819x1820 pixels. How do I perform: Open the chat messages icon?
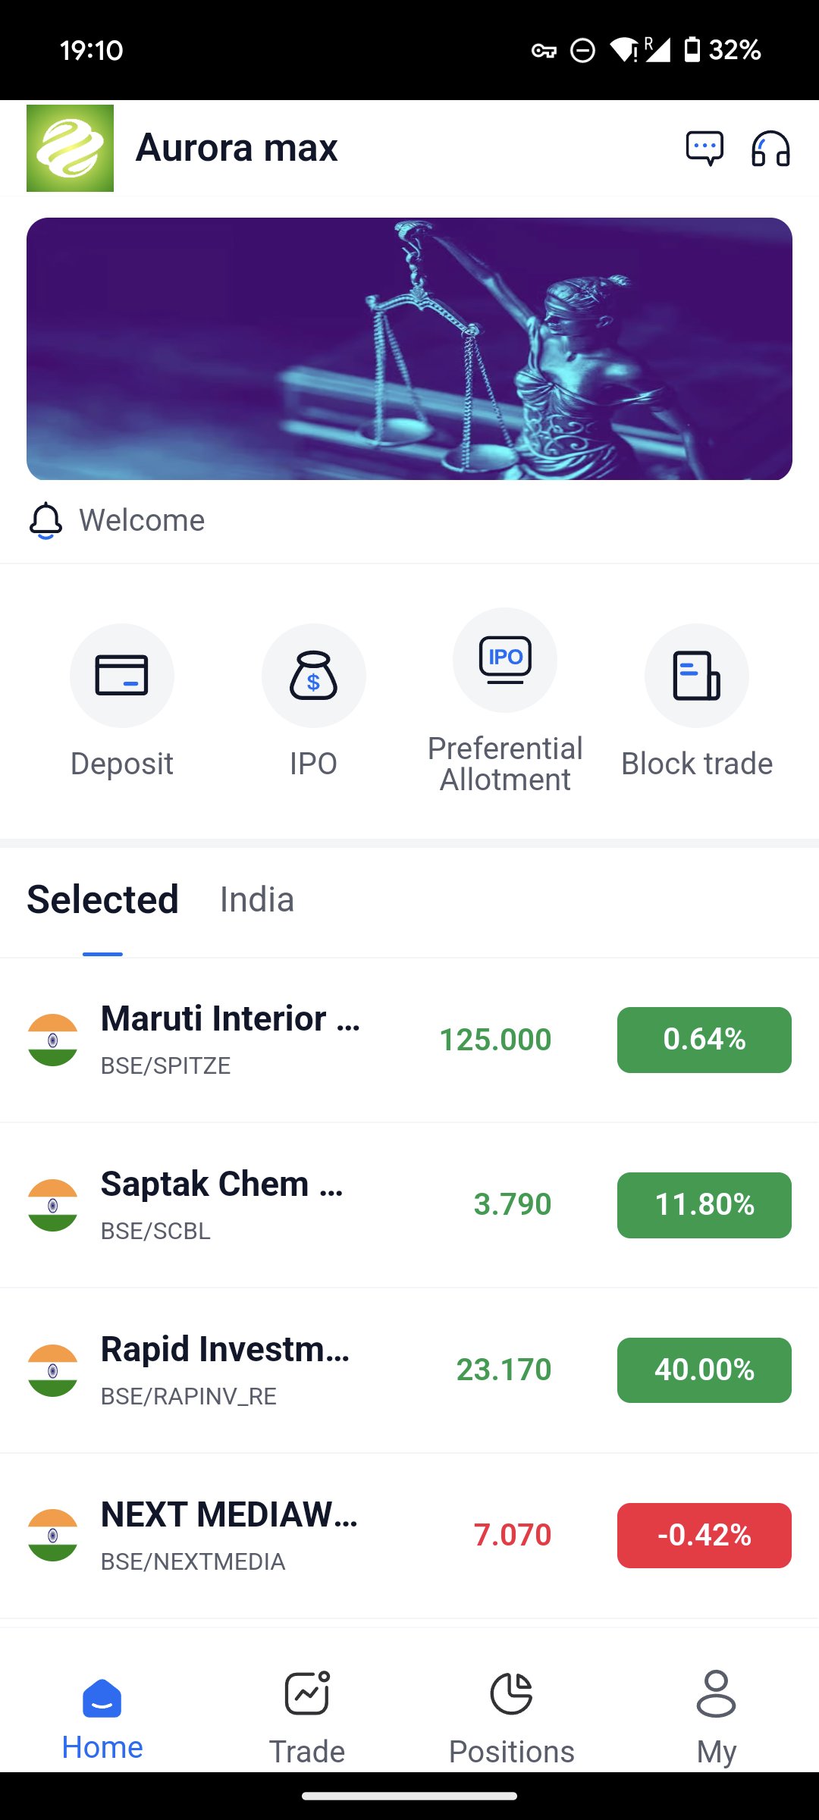point(704,148)
